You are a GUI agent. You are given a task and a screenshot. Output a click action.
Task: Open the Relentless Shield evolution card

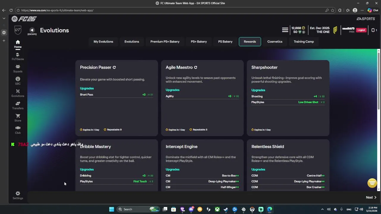pos(288,165)
